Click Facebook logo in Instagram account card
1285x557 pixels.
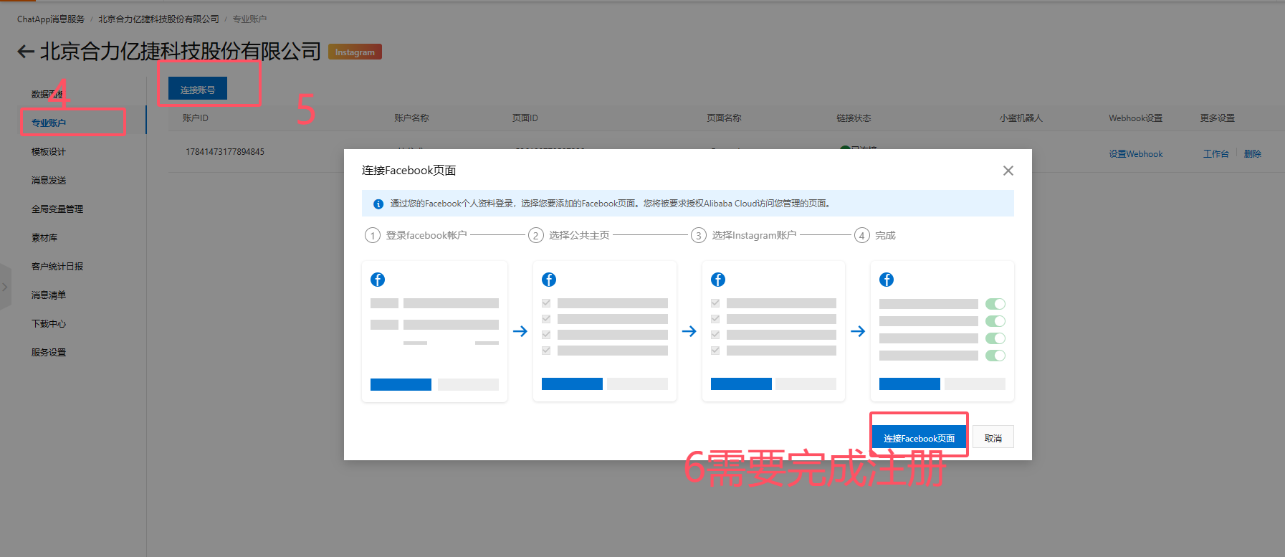718,280
